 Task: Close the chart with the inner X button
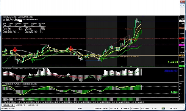coord(183,6)
